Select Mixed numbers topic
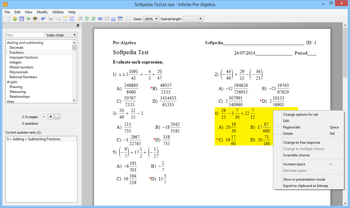The image size is (350, 208). pyautogui.click(x=21, y=67)
